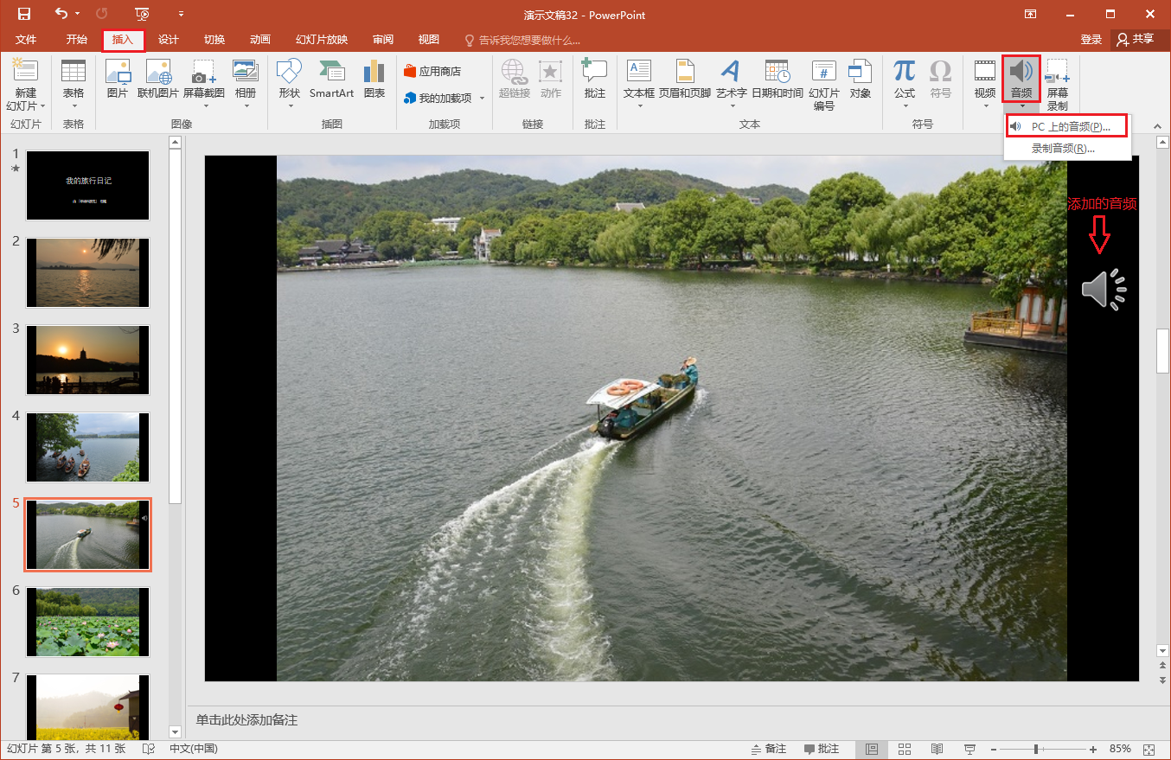
Task: Jump to the previous slide using double-arrow
Action: [x=1162, y=667]
